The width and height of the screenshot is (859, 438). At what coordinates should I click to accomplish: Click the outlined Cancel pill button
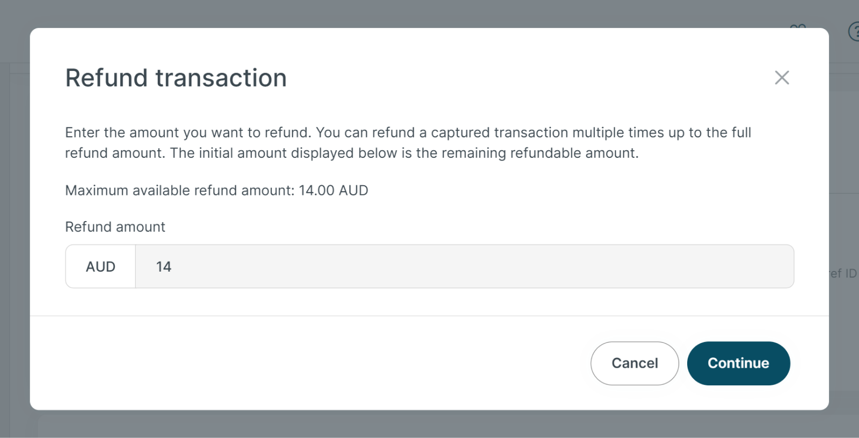pyautogui.click(x=635, y=363)
